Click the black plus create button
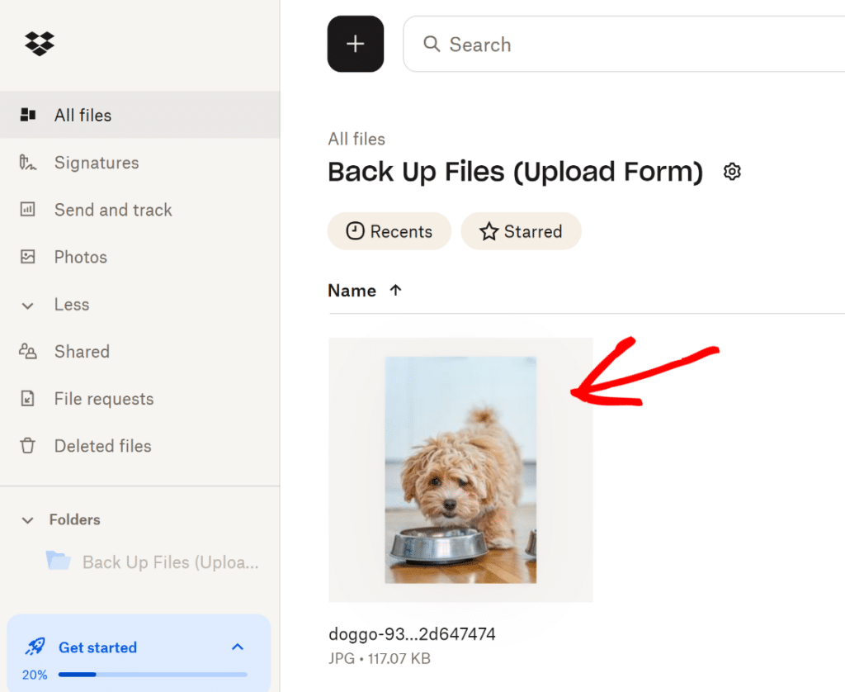 click(356, 44)
